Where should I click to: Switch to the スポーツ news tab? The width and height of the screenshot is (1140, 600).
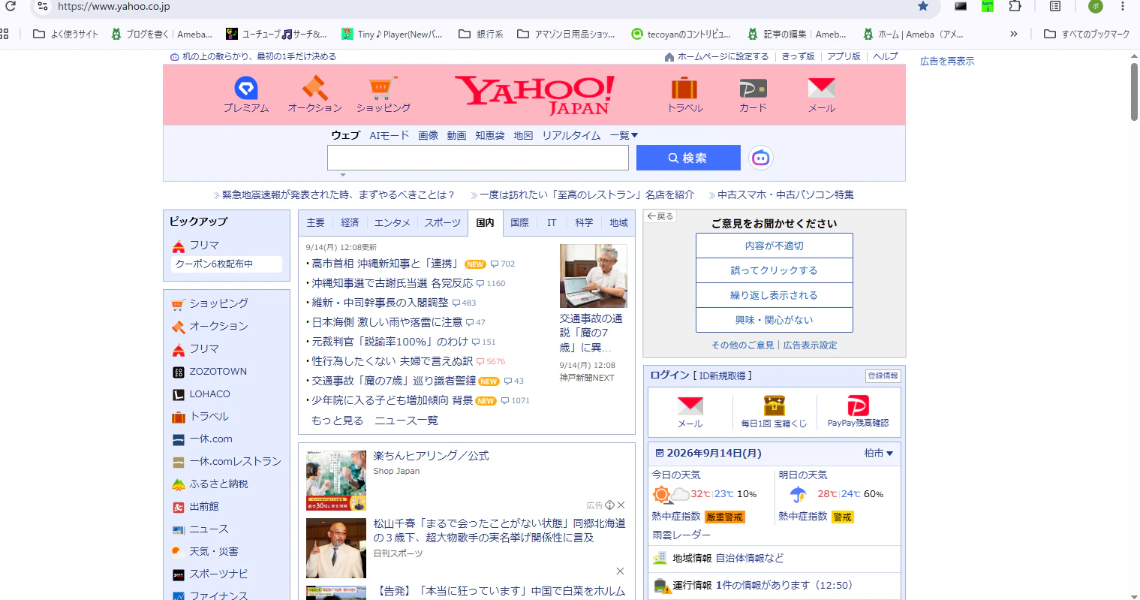(x=443, y=223)
